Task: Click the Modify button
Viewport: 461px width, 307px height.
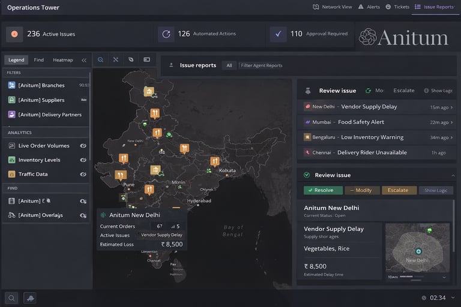Action: point(362,190)
